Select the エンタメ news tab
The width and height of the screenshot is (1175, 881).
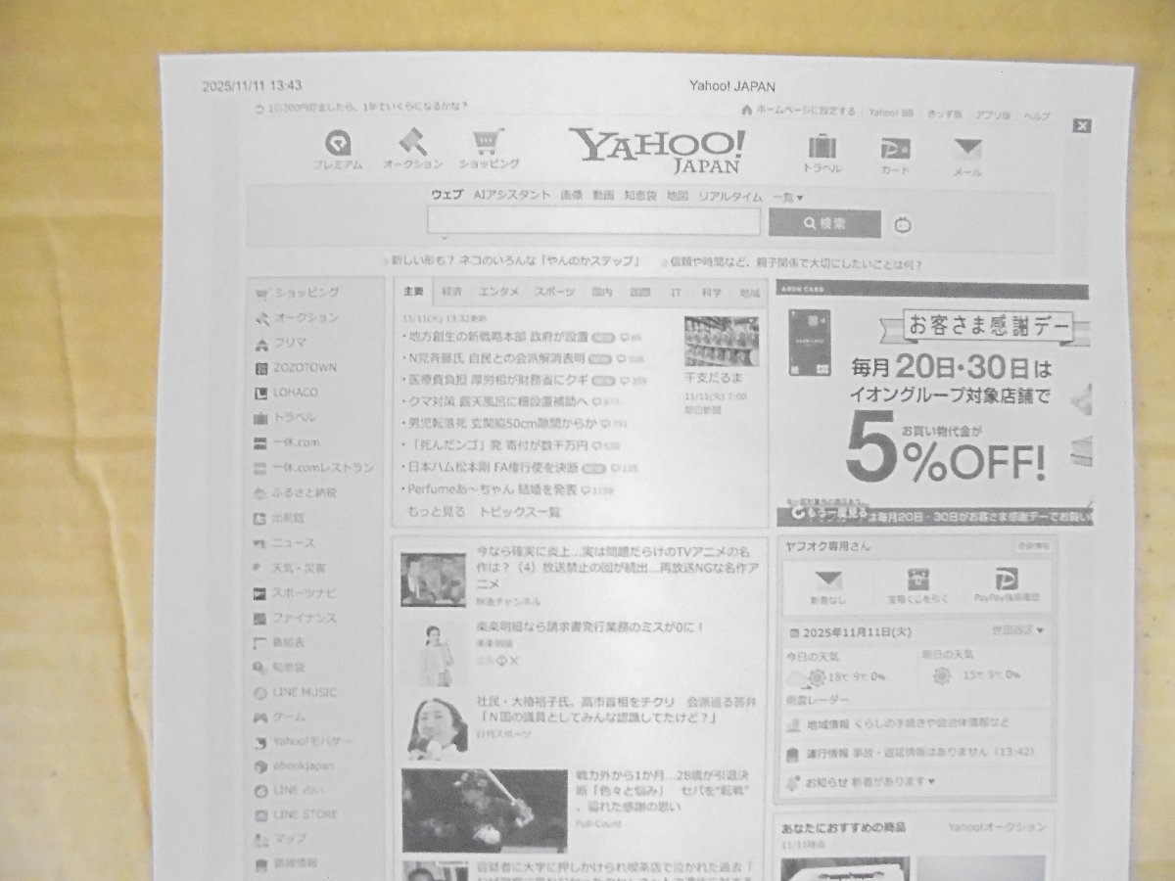point(498,292)
